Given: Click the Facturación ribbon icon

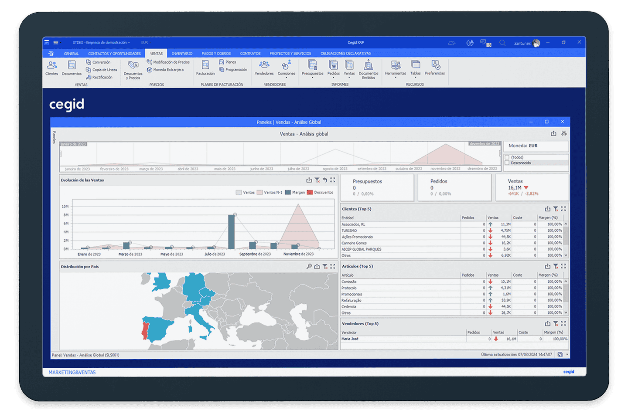Looking at the screenshot, I should click(205, 67).
